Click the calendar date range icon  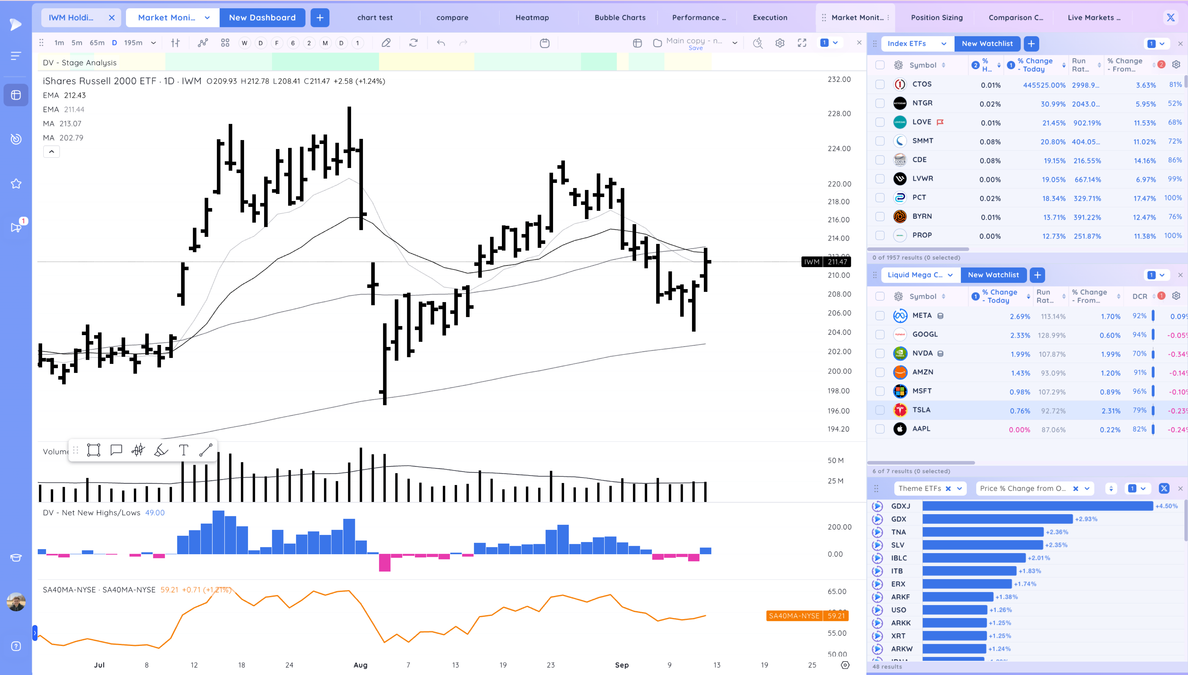(x=544, y=43)
